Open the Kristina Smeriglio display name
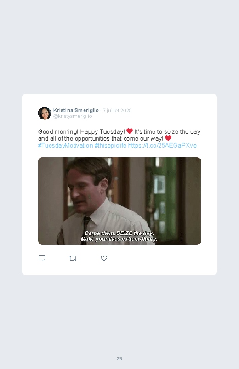Viewport: 239px width, 369px height. pos(76,110)
